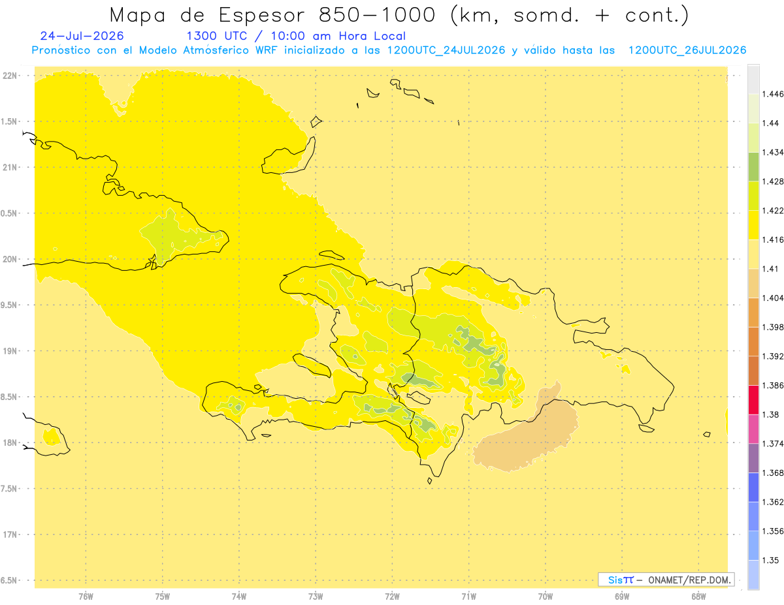The width and height of the screenshot is (784, 605).
Task: Click the forecast end time '1200UTC_26JUL2026'
Action: (x=687, y=50)
